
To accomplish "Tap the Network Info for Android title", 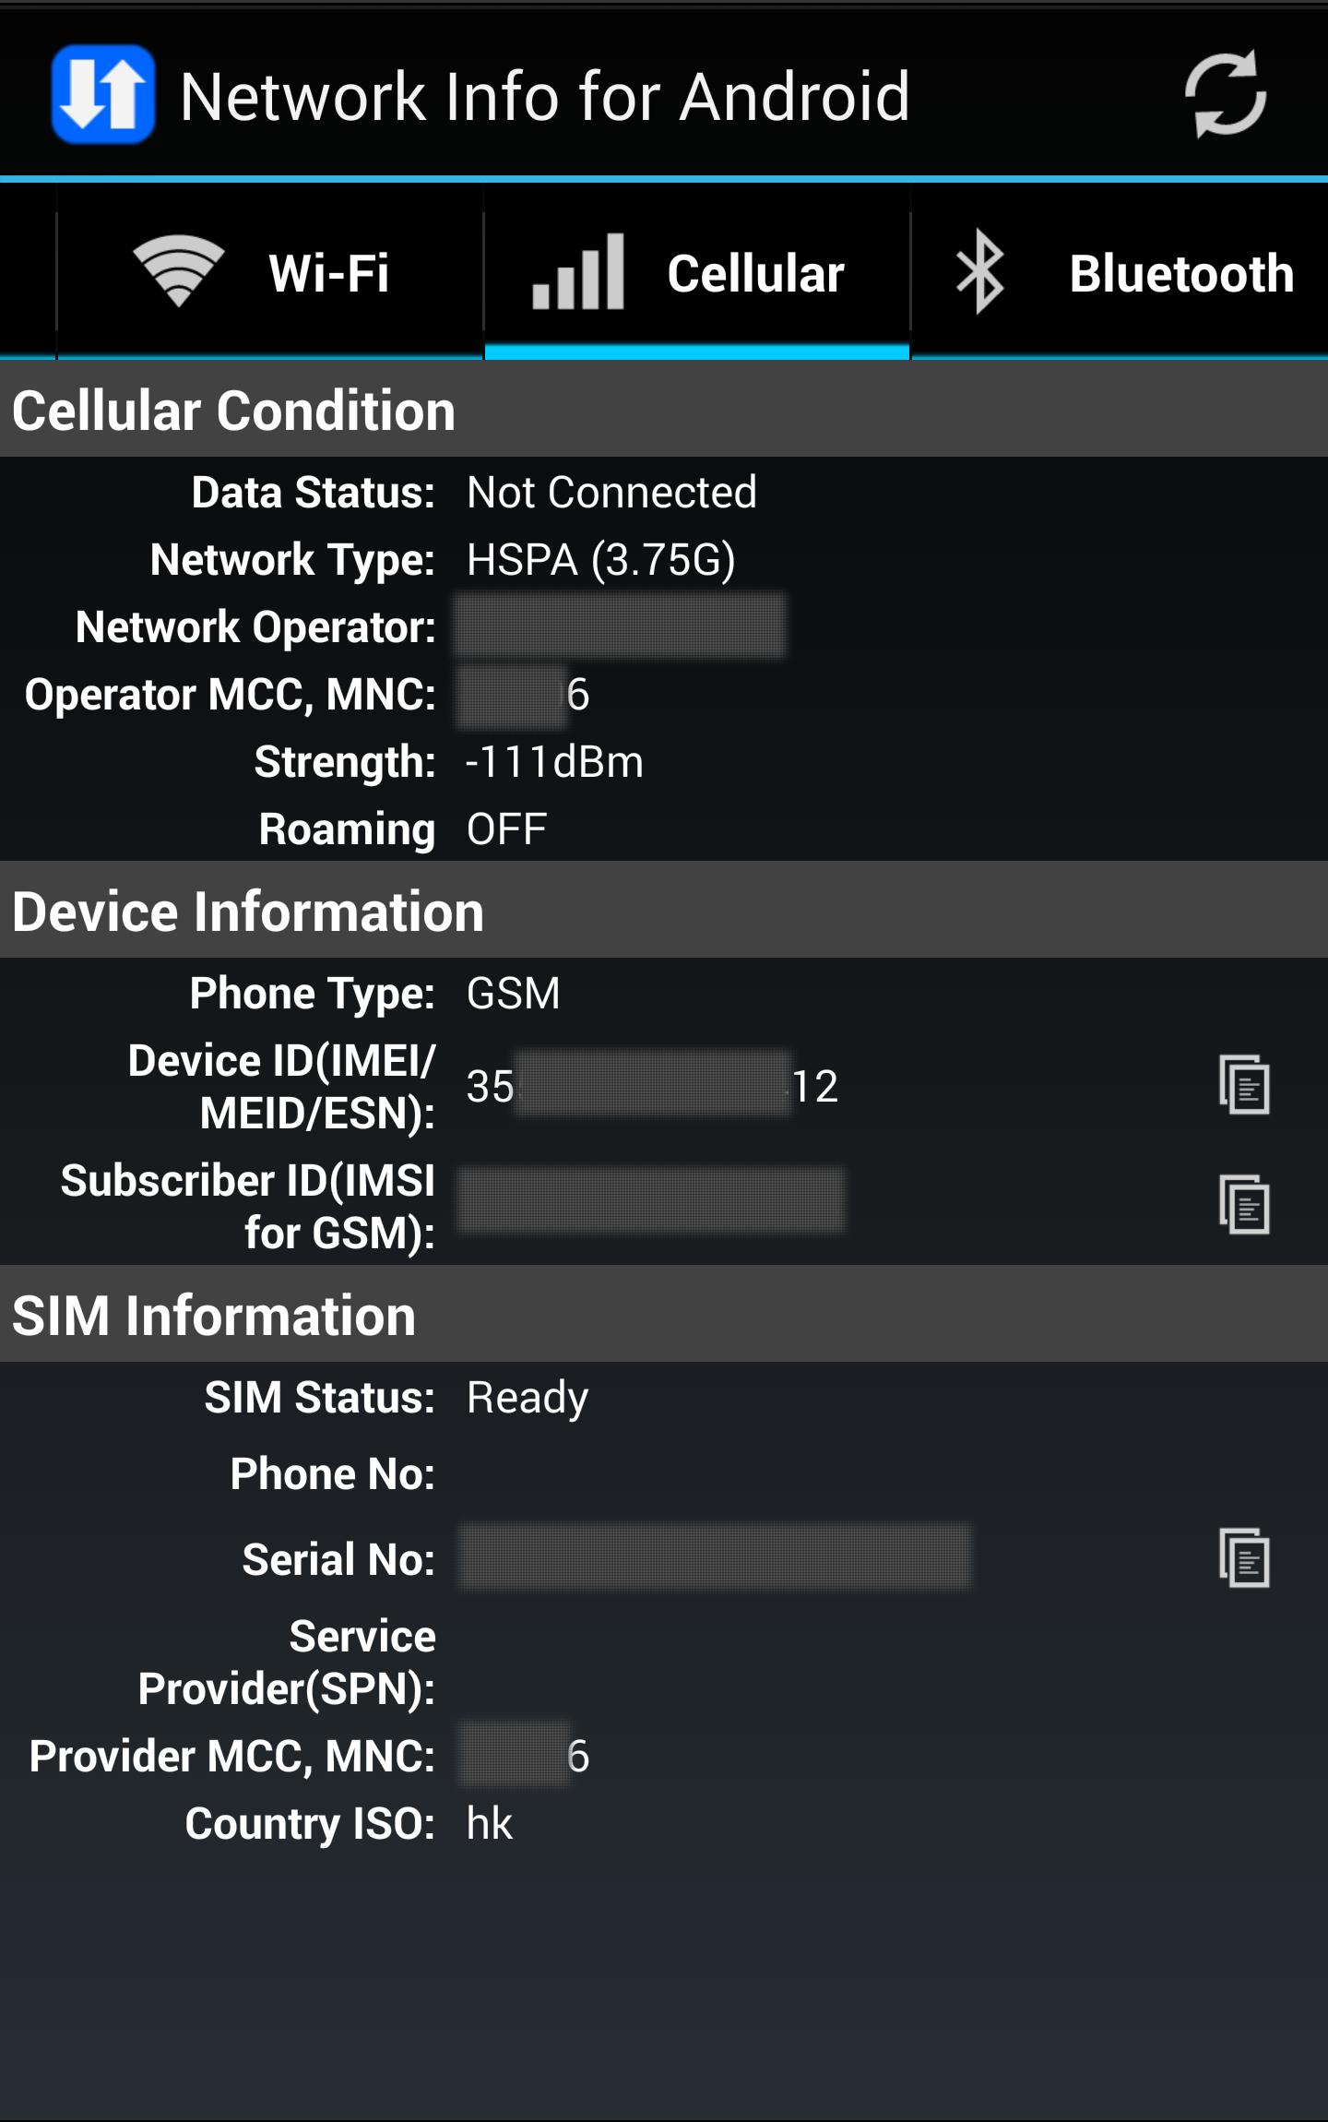I will 544,96.
